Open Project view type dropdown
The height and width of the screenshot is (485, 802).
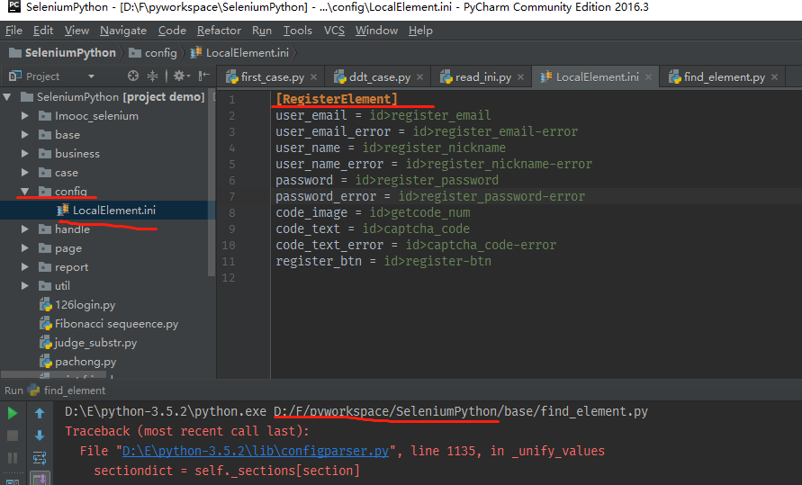(x=91, y=76)
